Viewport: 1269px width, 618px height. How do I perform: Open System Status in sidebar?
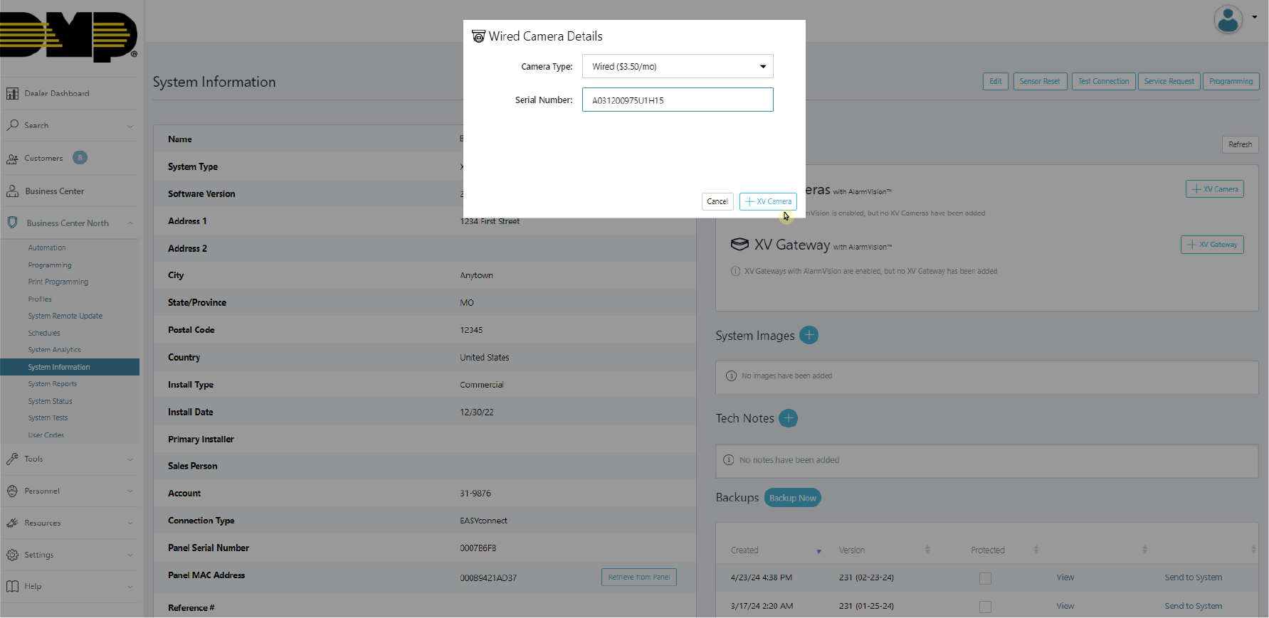(50, 401)
